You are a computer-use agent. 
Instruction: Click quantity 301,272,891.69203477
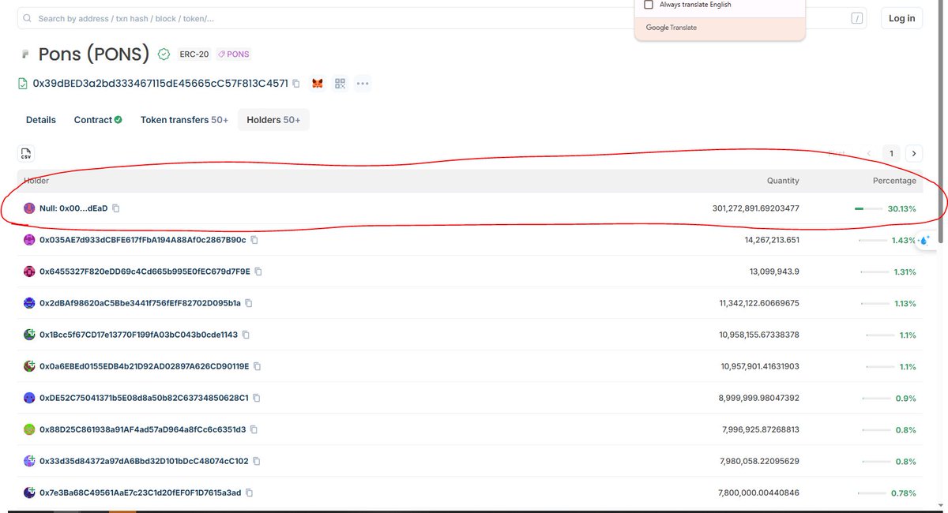(x=755, y=208)
